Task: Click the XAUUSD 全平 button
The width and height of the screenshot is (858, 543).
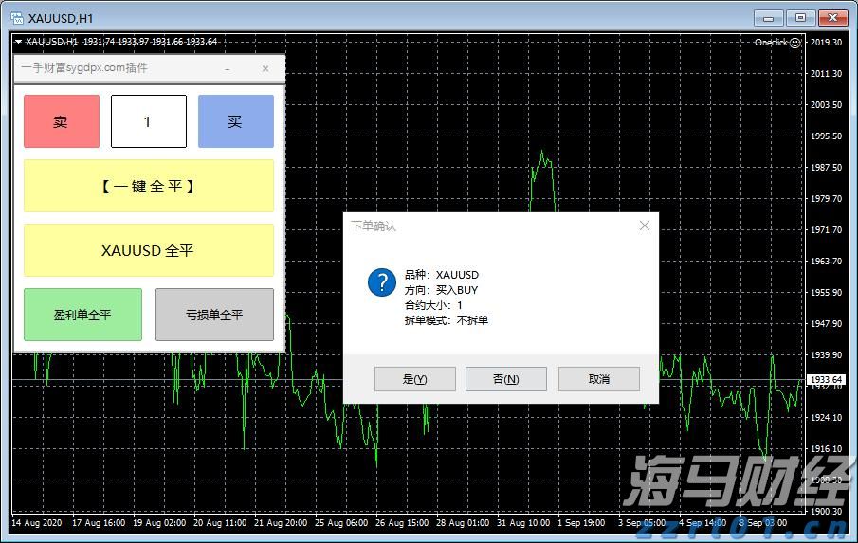Action: click(x=148, y=250)
